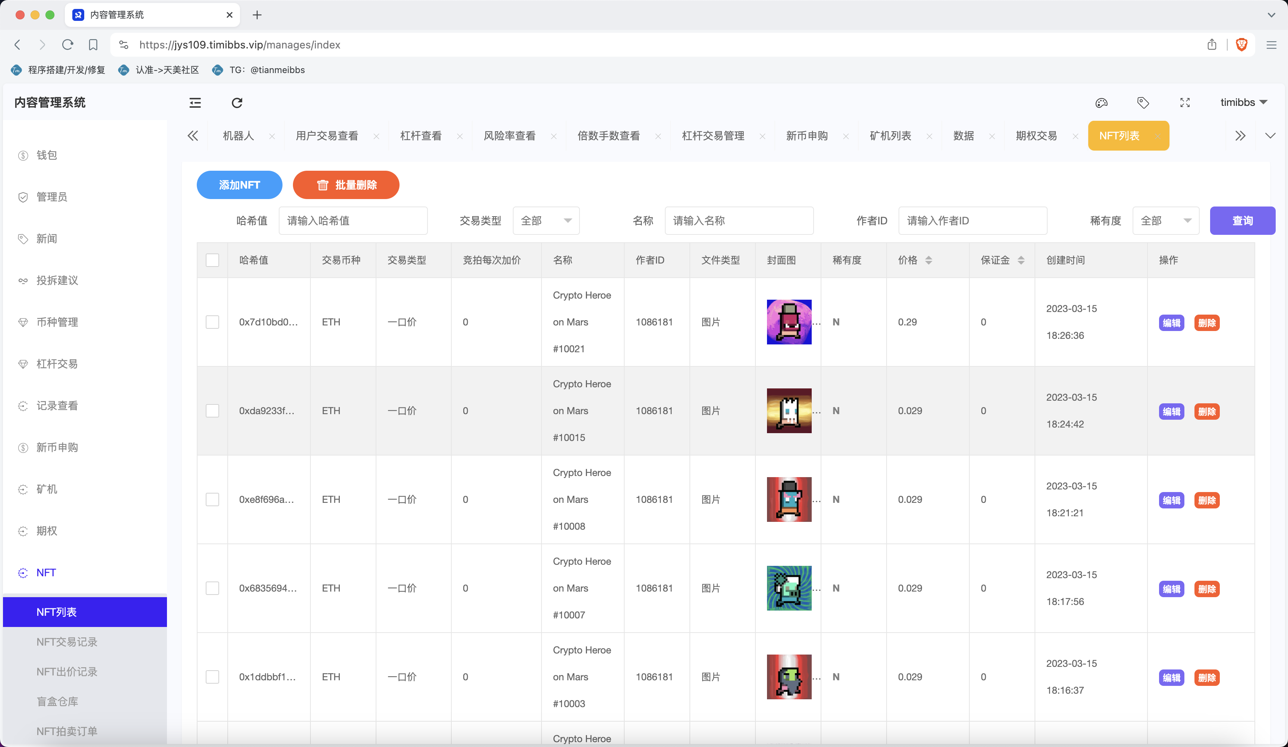The image size is (1288, 747).
Task: Open the 交易类型 dropdown
Action: point(545,221)
